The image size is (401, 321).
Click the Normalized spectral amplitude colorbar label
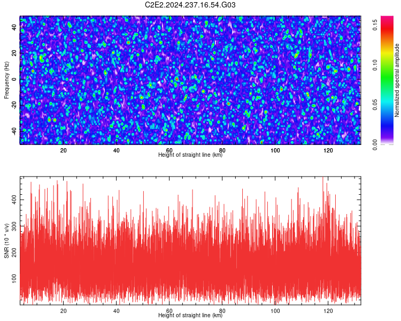(x=397, y=80)
